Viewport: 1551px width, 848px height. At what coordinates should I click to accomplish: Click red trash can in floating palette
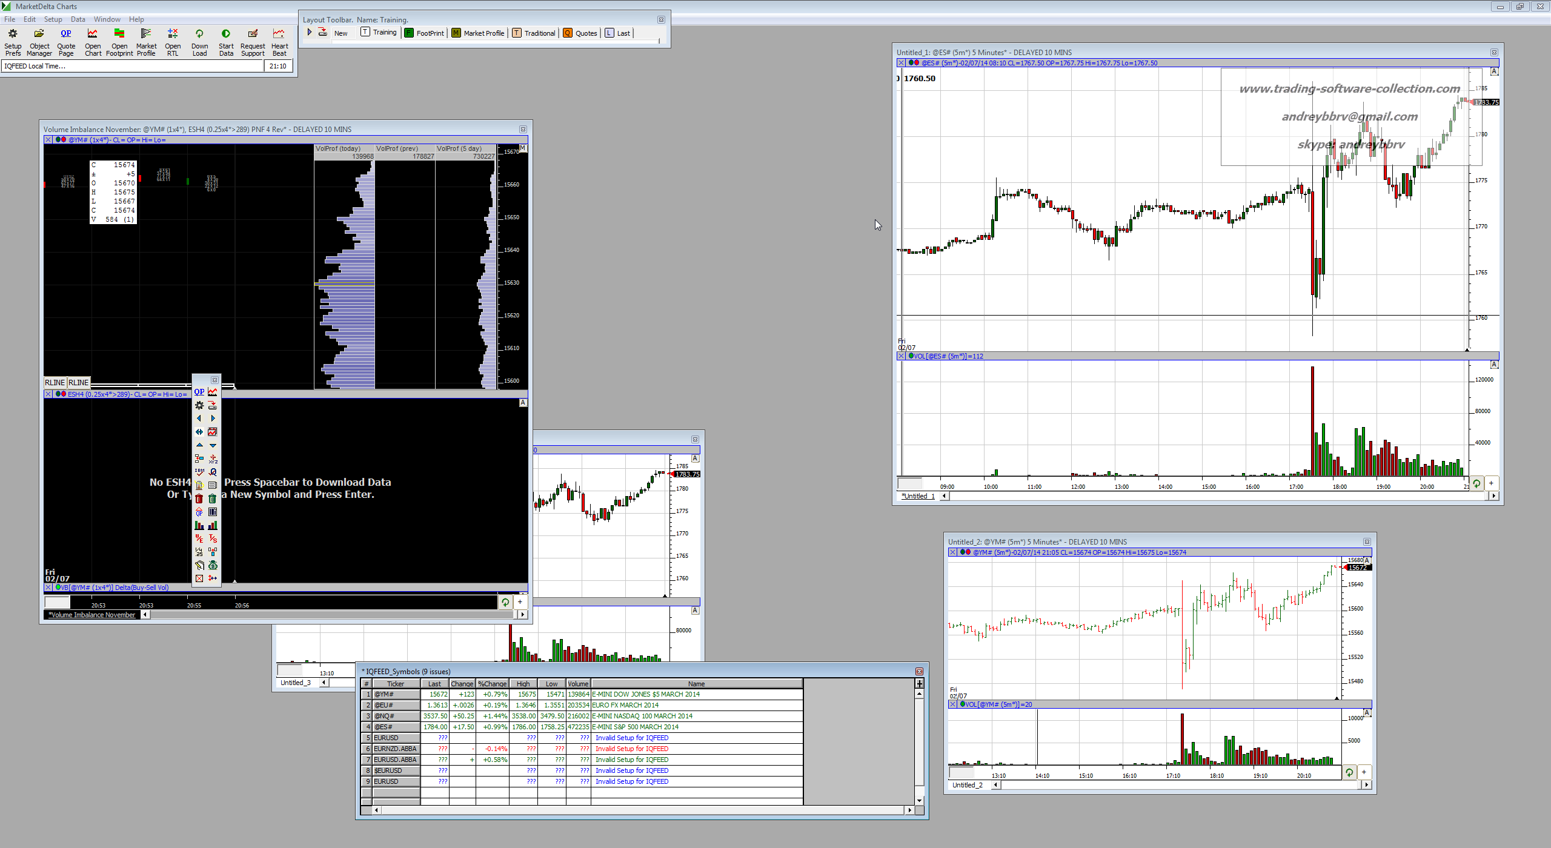[x=199, y=499]
